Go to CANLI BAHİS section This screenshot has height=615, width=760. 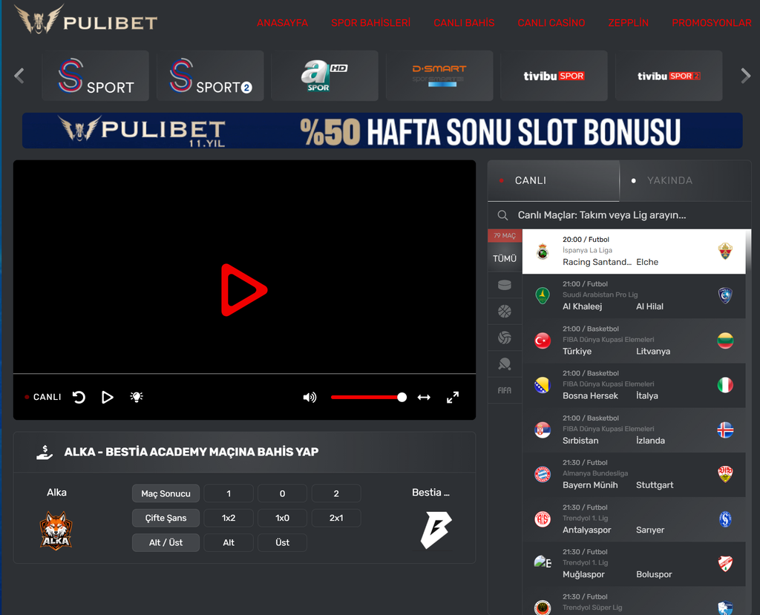coord(464,23)
